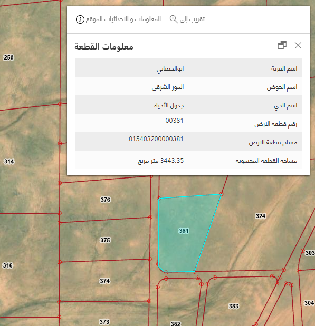Click the تقريب إلى zoom action
The width and height of the screenshot is (315, 326).
(x=192, y=19)
